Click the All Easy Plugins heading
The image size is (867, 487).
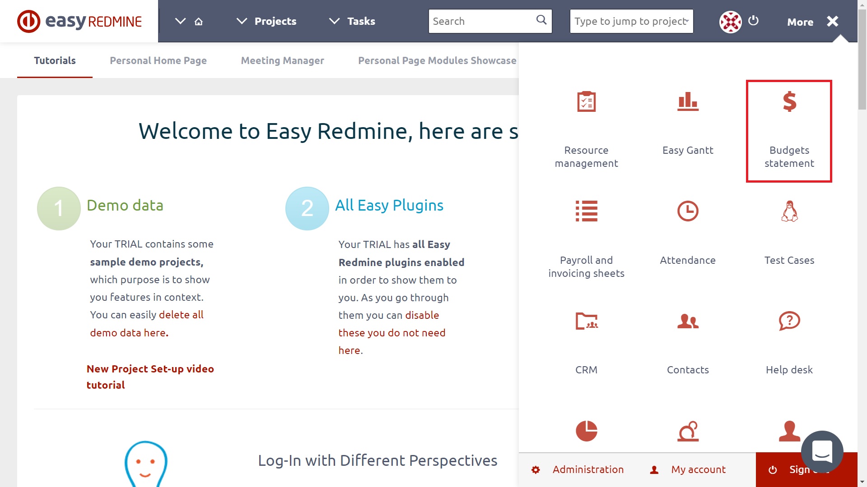tap(389, 205)
